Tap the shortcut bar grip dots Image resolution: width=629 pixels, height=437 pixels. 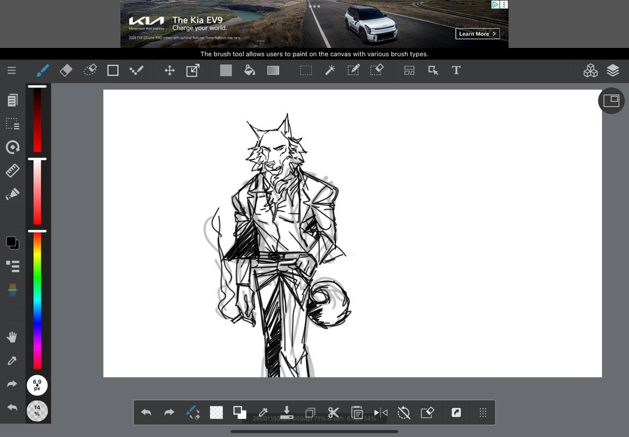tap(483, 412)
